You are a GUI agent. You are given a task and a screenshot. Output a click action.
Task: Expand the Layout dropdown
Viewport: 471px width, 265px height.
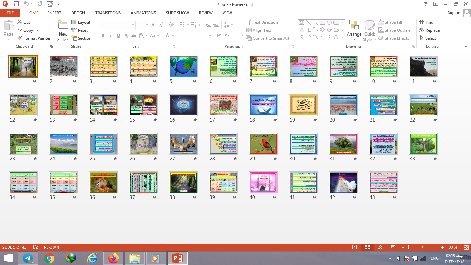83,22
